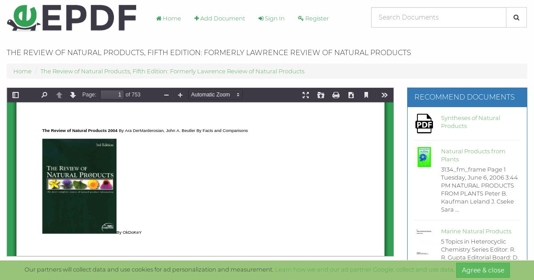This screenshot has height=280, width=534.
Task: Click the search magnifier button
Action: click(x=516, y=17)
